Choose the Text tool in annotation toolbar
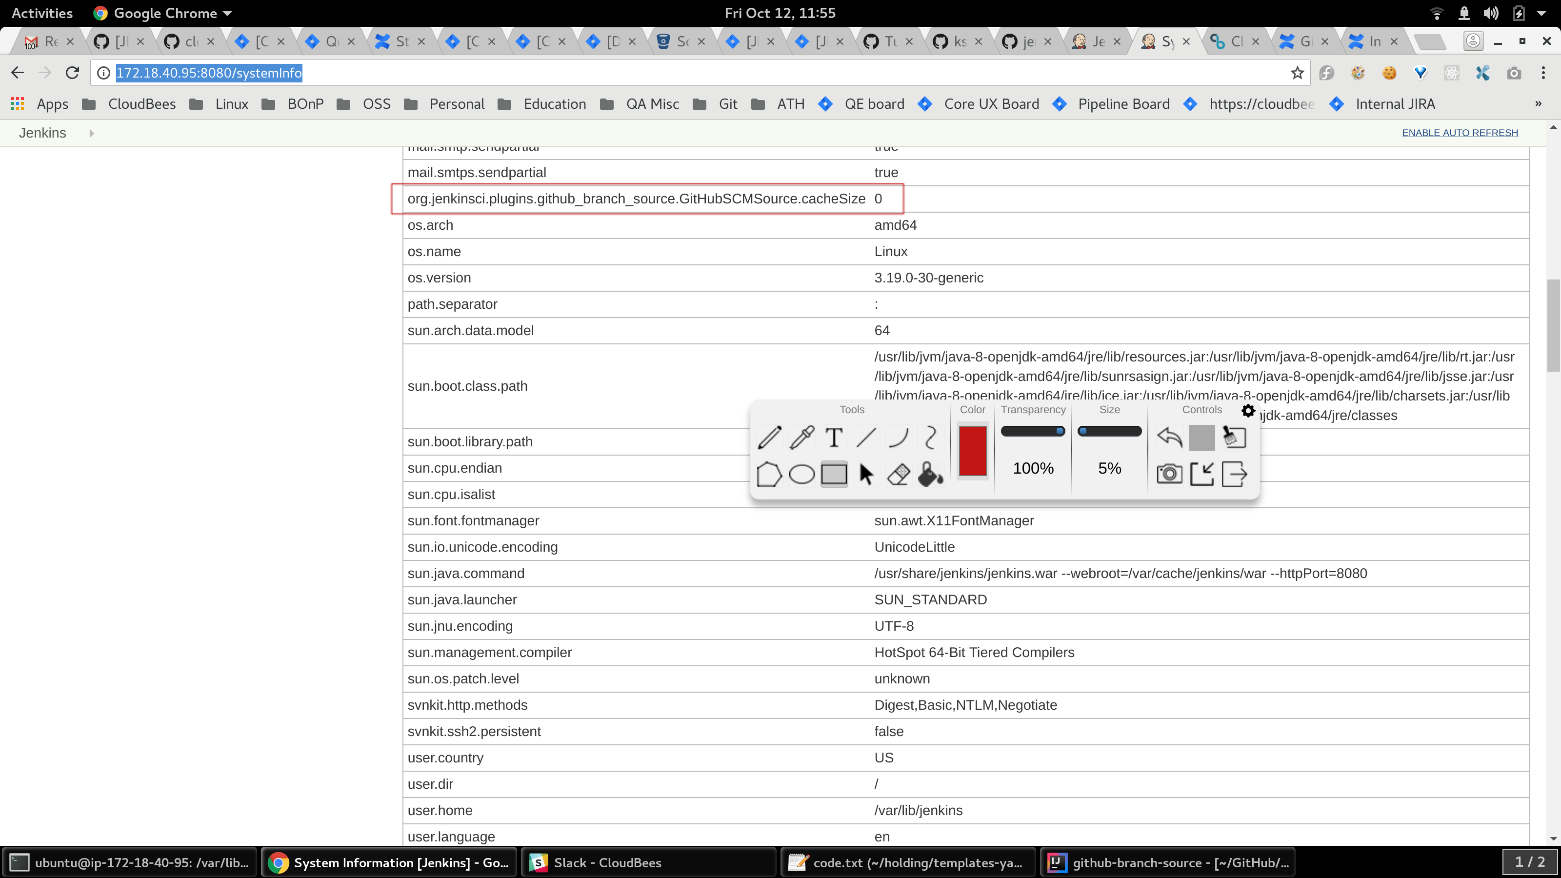This screenshot has width=1561, height=878. click(x=834, y=438)
